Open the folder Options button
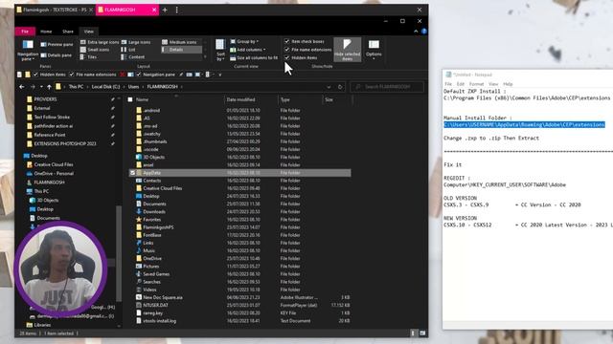Viewport: 613px width, 344px height. click(x=374, y=50)
